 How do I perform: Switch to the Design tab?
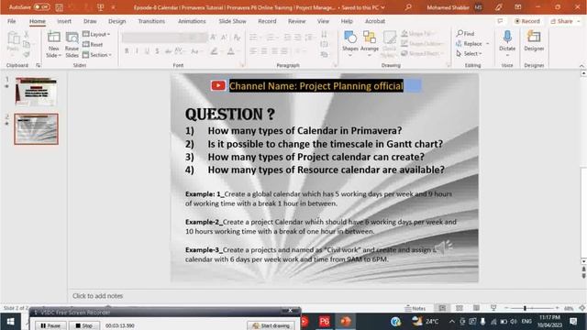pyautogui.click(x=116, y=21)
